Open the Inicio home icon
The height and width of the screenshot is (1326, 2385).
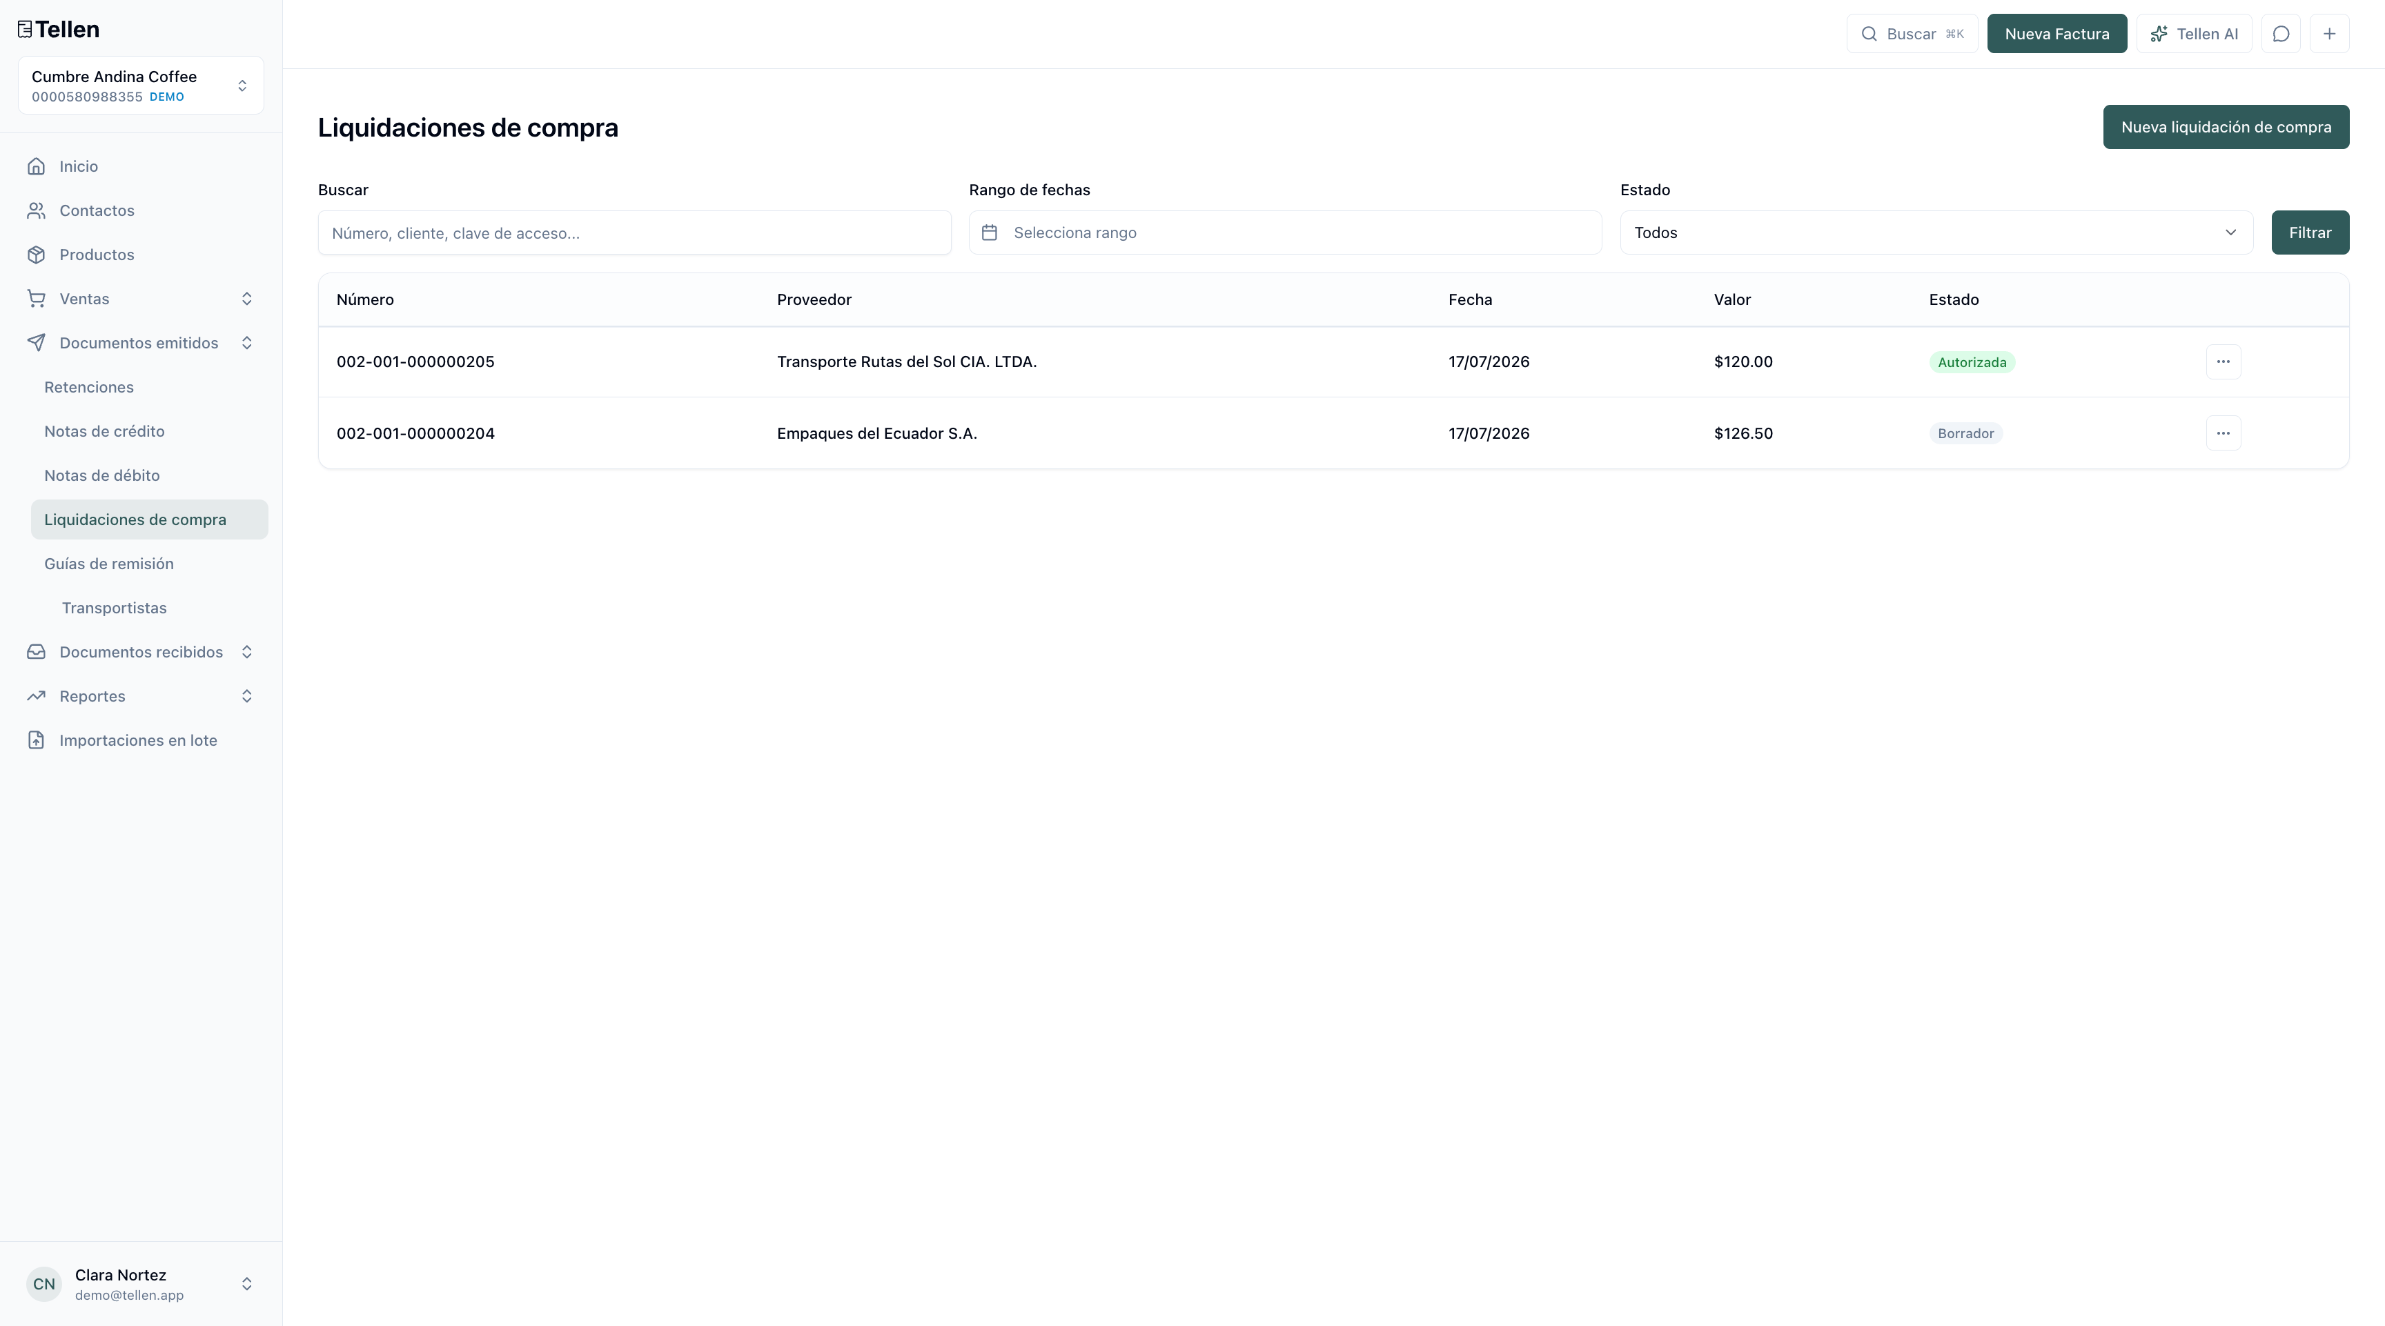point(36,166)
